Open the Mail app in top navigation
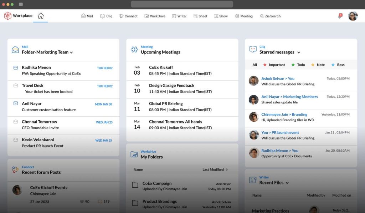The height and width of the screenshot is (213, 365). tap(87, 16)
